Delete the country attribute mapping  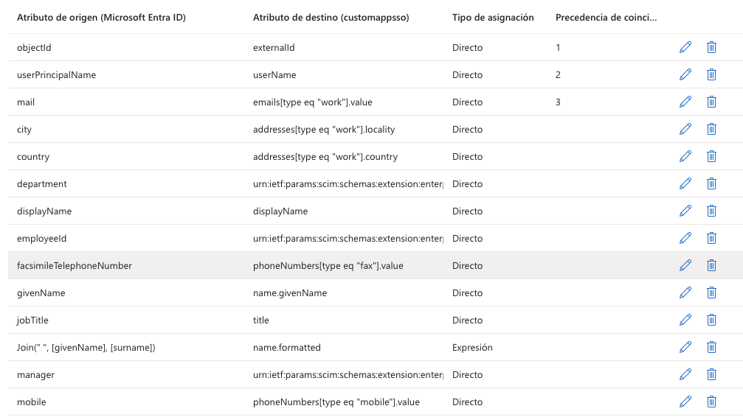[x=711, y=156]
